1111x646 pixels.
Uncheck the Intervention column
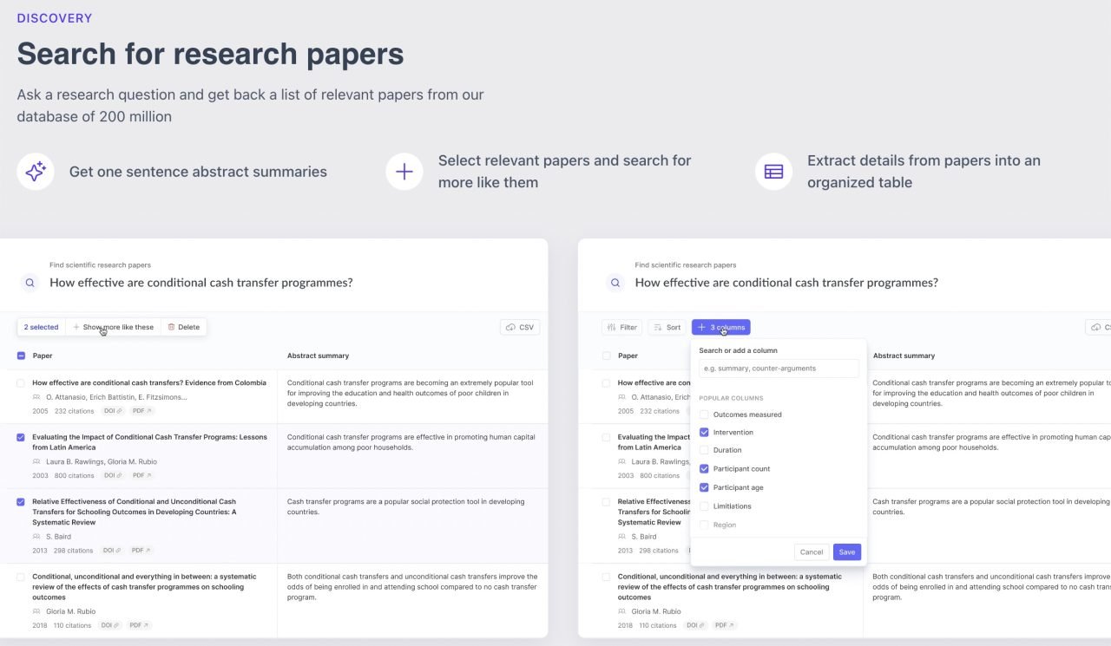[x=704, y=432]
